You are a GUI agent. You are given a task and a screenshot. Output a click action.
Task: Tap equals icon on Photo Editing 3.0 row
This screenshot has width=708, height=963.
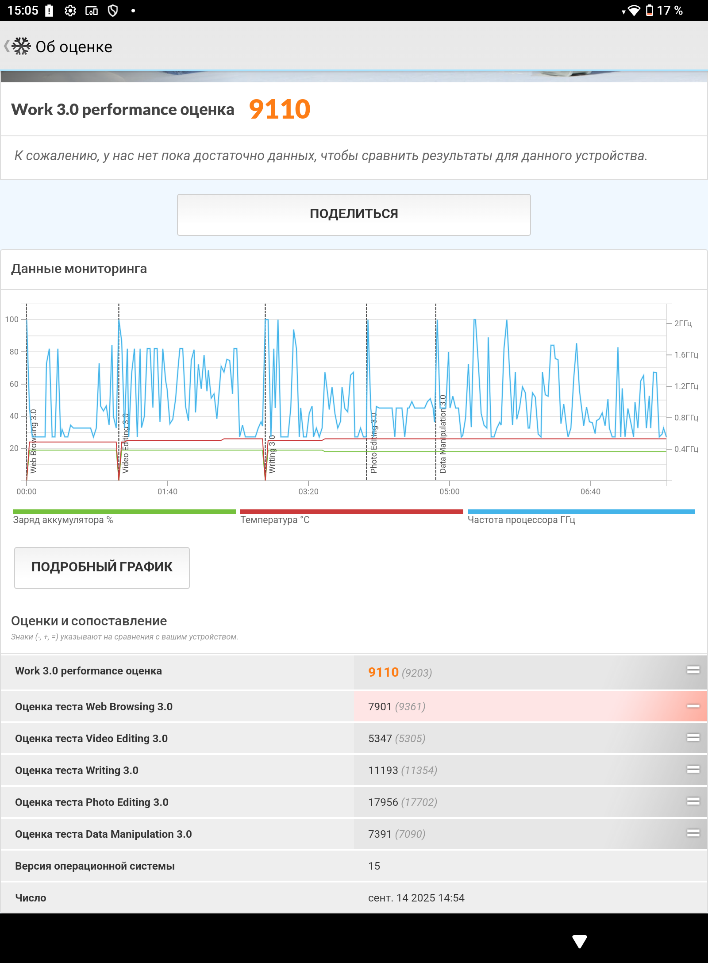(x=693, y=801)
